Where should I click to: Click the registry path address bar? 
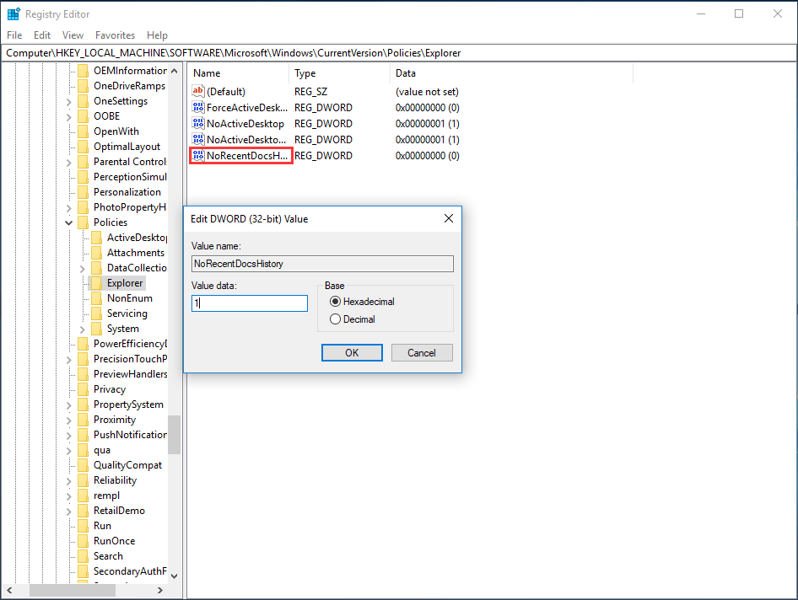399,53
